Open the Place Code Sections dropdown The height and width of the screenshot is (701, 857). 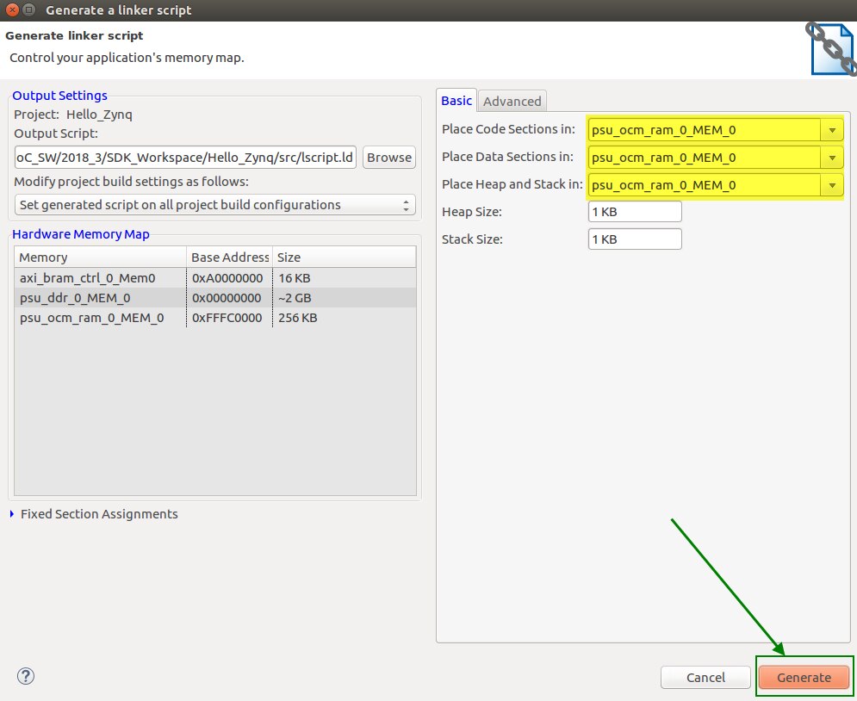coord(831,131)
